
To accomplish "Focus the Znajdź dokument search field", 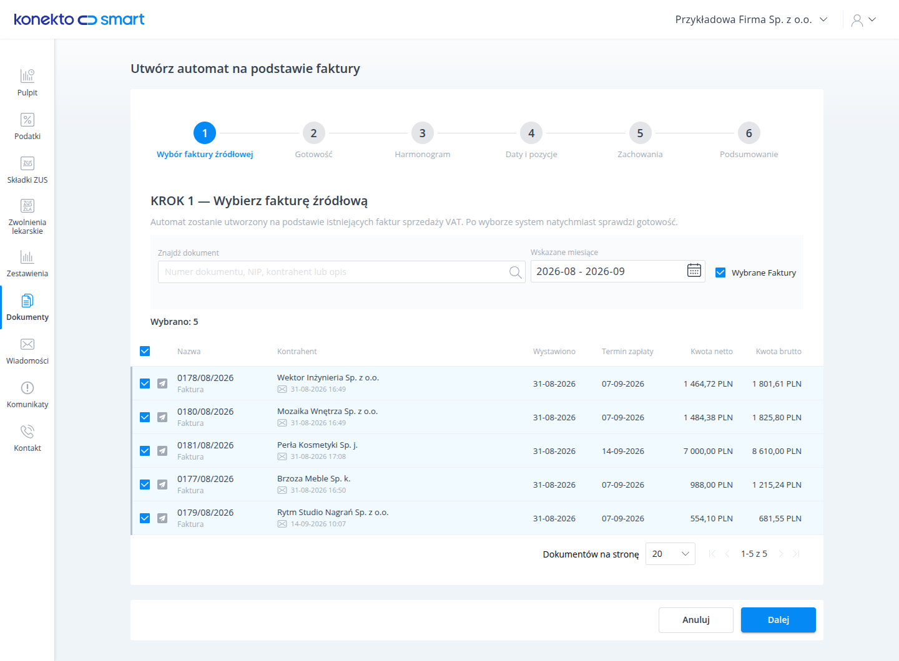I will [x=341, y=272].
